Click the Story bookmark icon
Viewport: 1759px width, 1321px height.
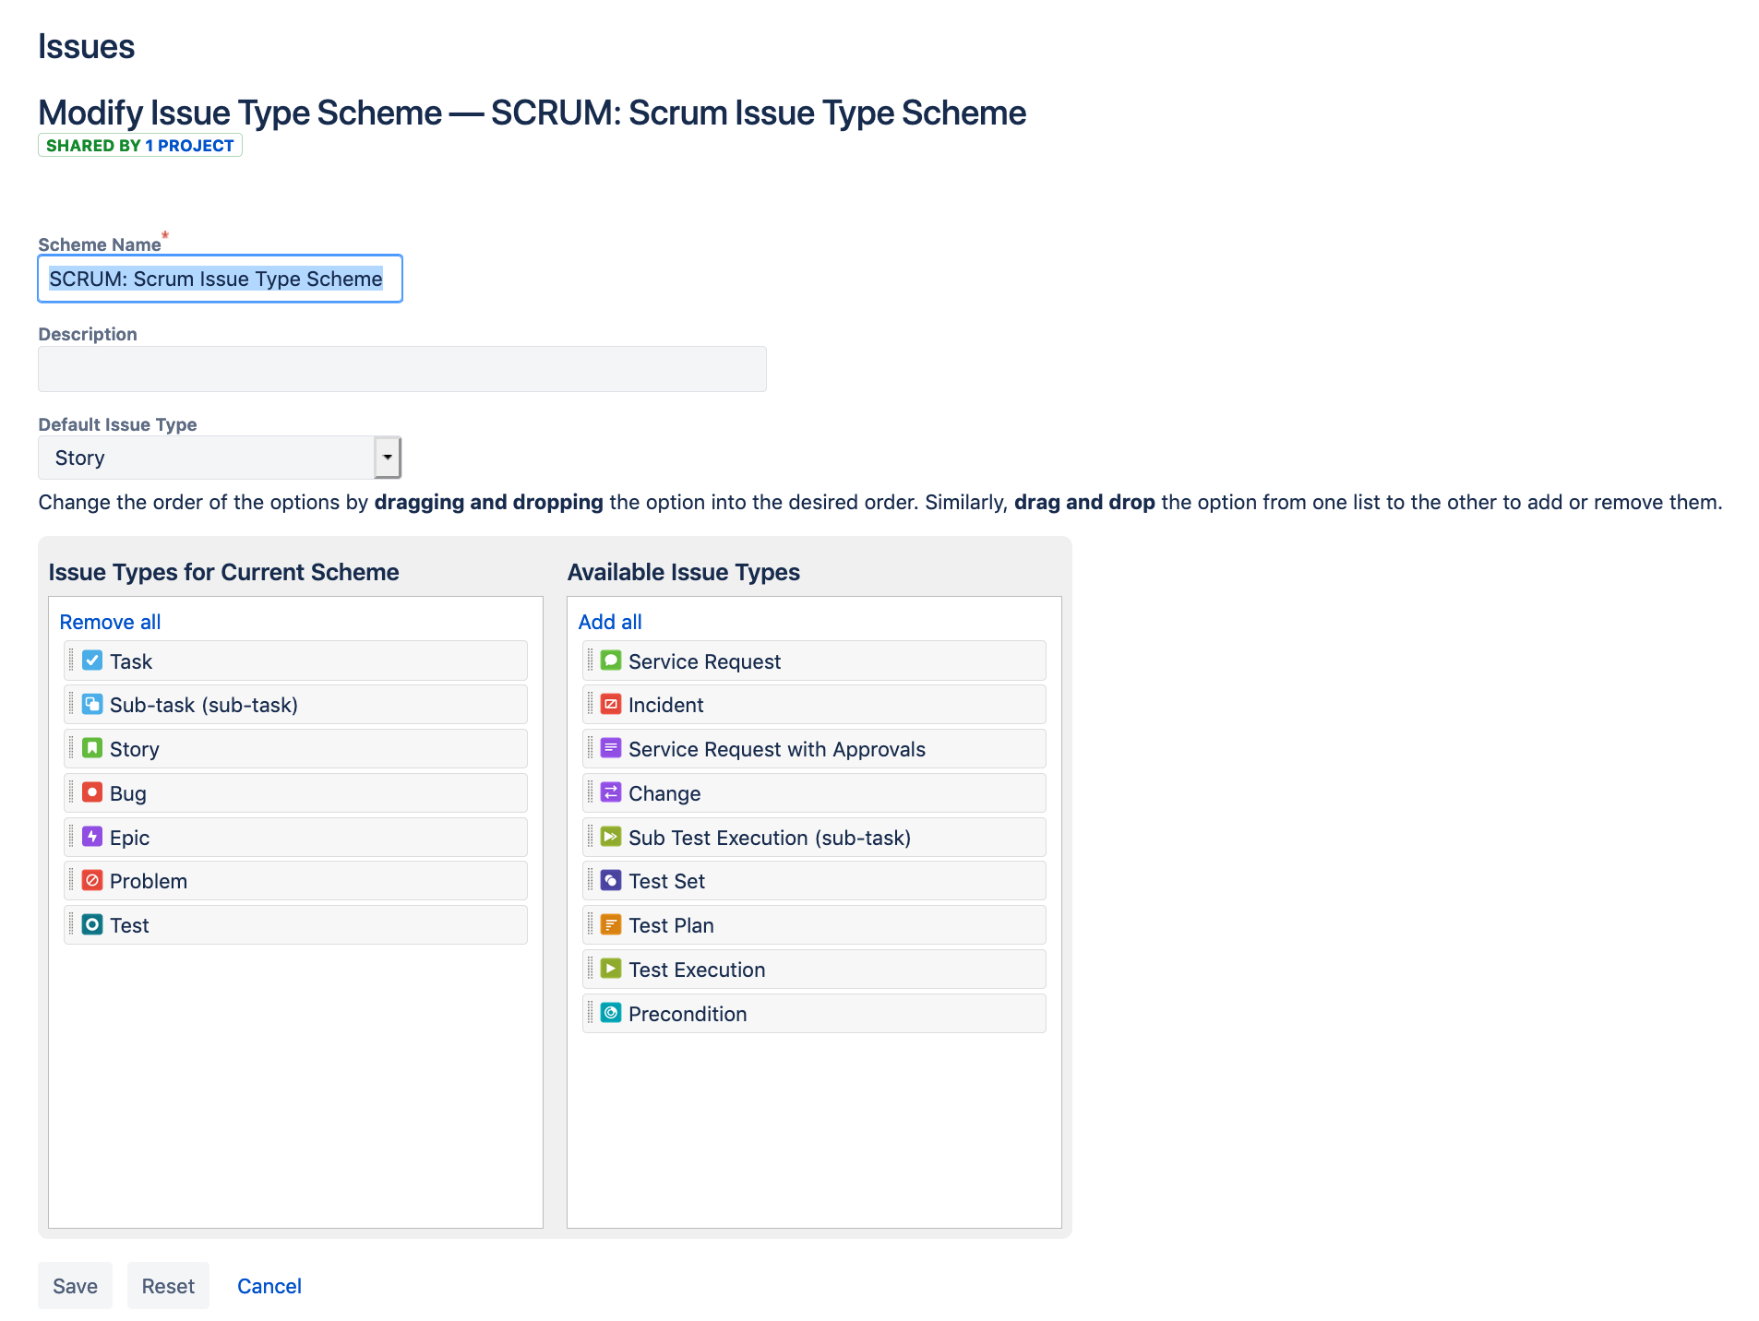[92, 748]
